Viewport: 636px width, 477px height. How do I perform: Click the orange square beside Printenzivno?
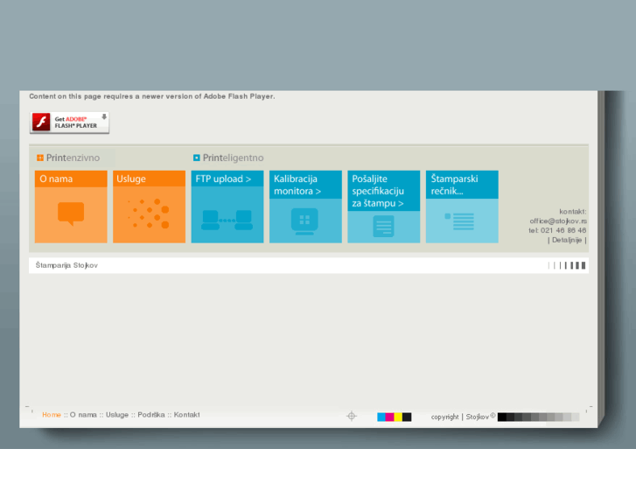[x=39, y=158]
